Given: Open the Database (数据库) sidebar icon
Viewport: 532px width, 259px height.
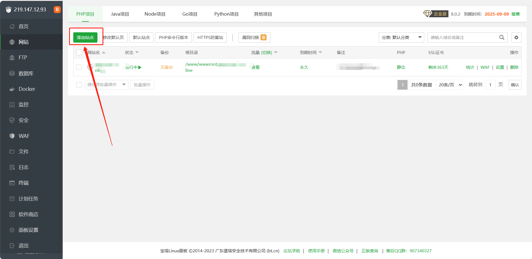Looking at the screenshot, I should [x=12, y=74].
